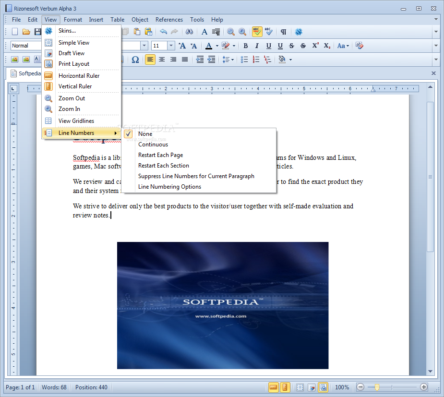Click the zoom slider minus button
This screenshot has width=444, height=397.
360,387
